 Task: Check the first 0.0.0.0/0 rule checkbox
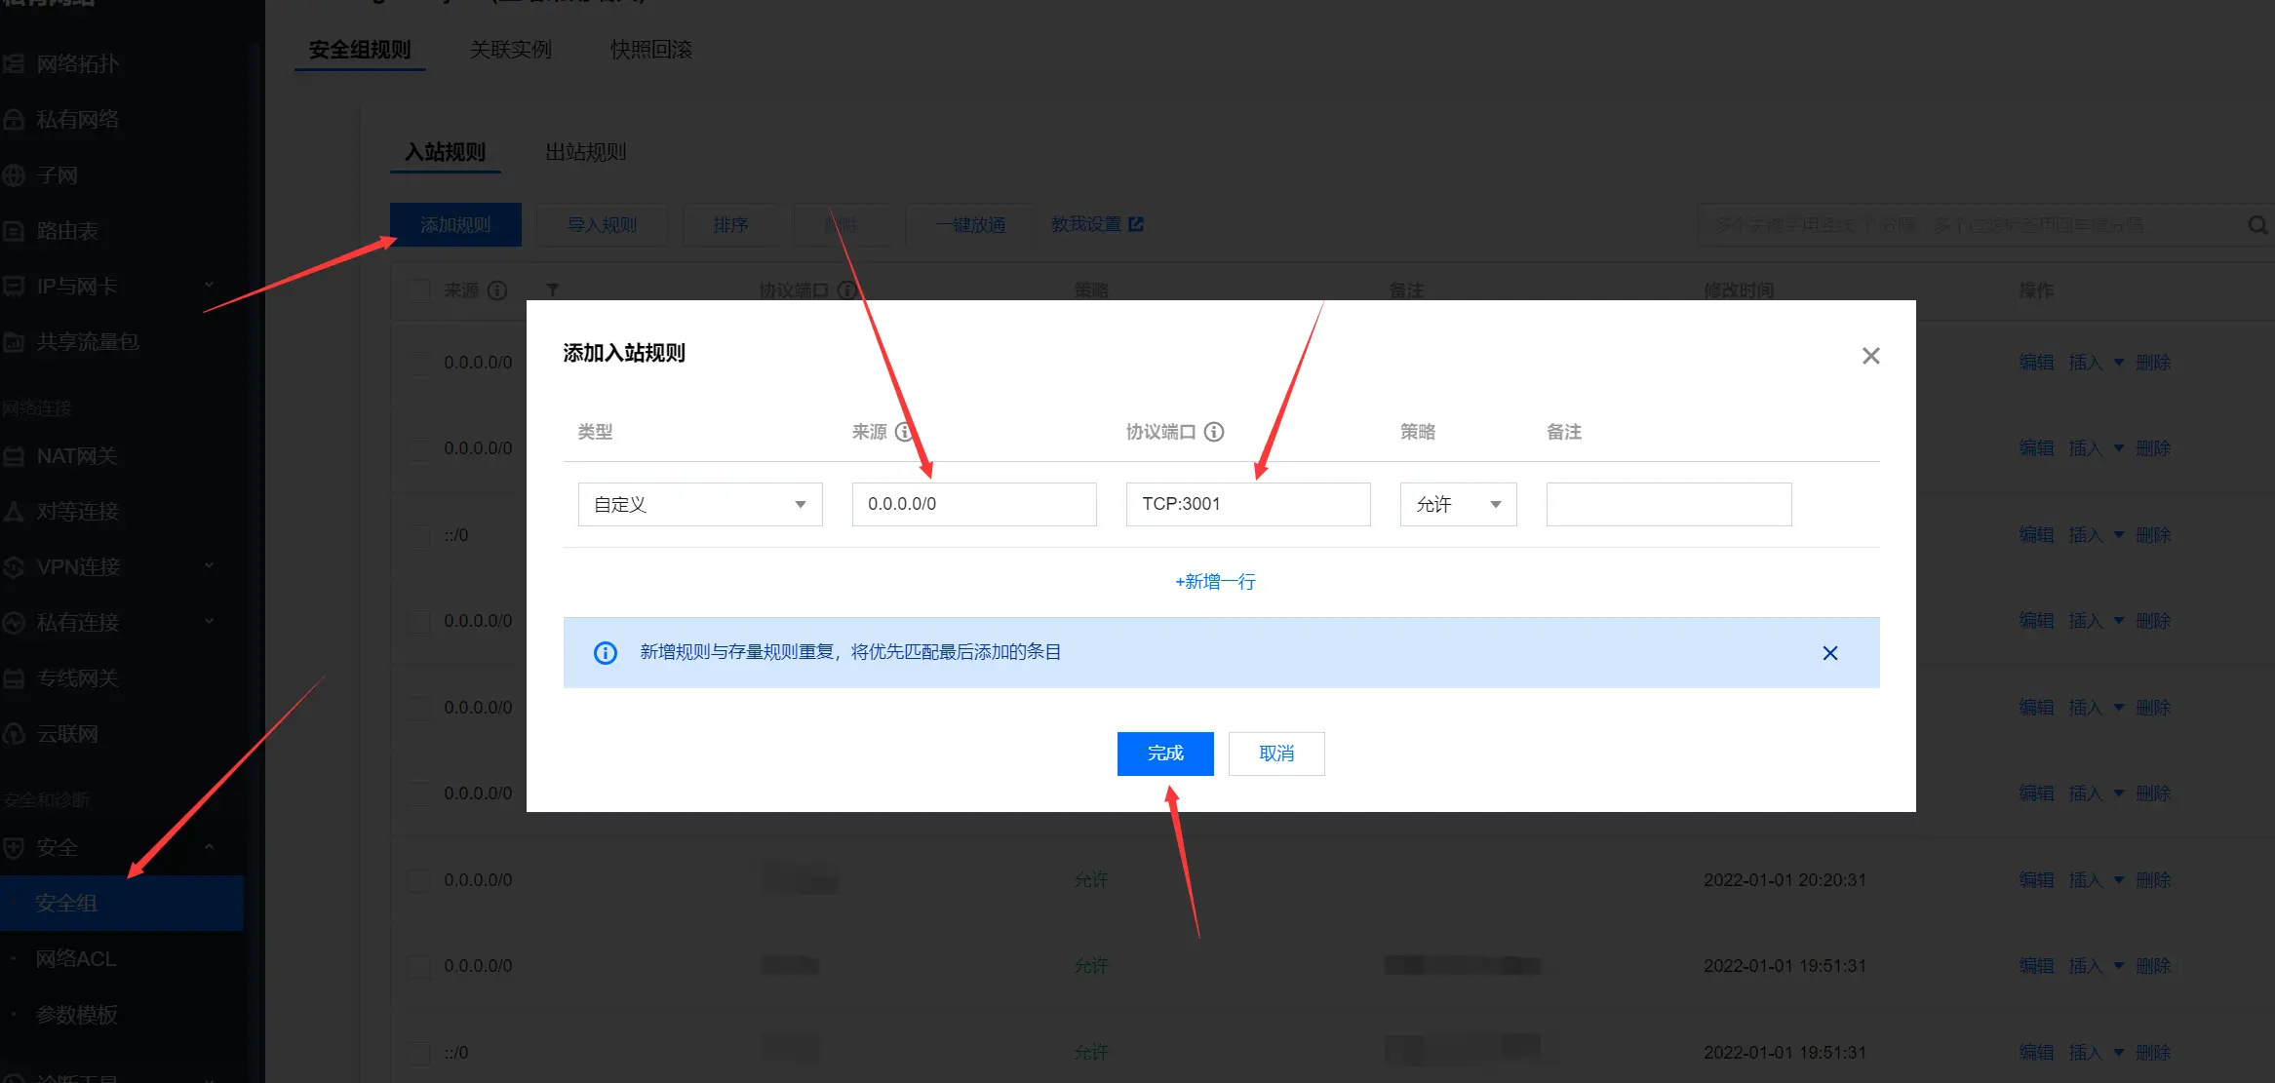[419, 362]
